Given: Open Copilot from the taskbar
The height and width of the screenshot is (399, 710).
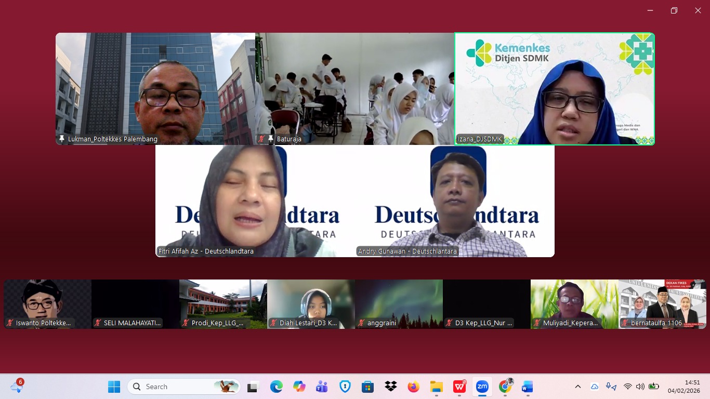Looking at the screenshot, I should 300,387.
